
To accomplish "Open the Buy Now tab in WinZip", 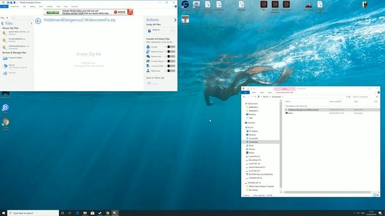I will coord(75,7).
